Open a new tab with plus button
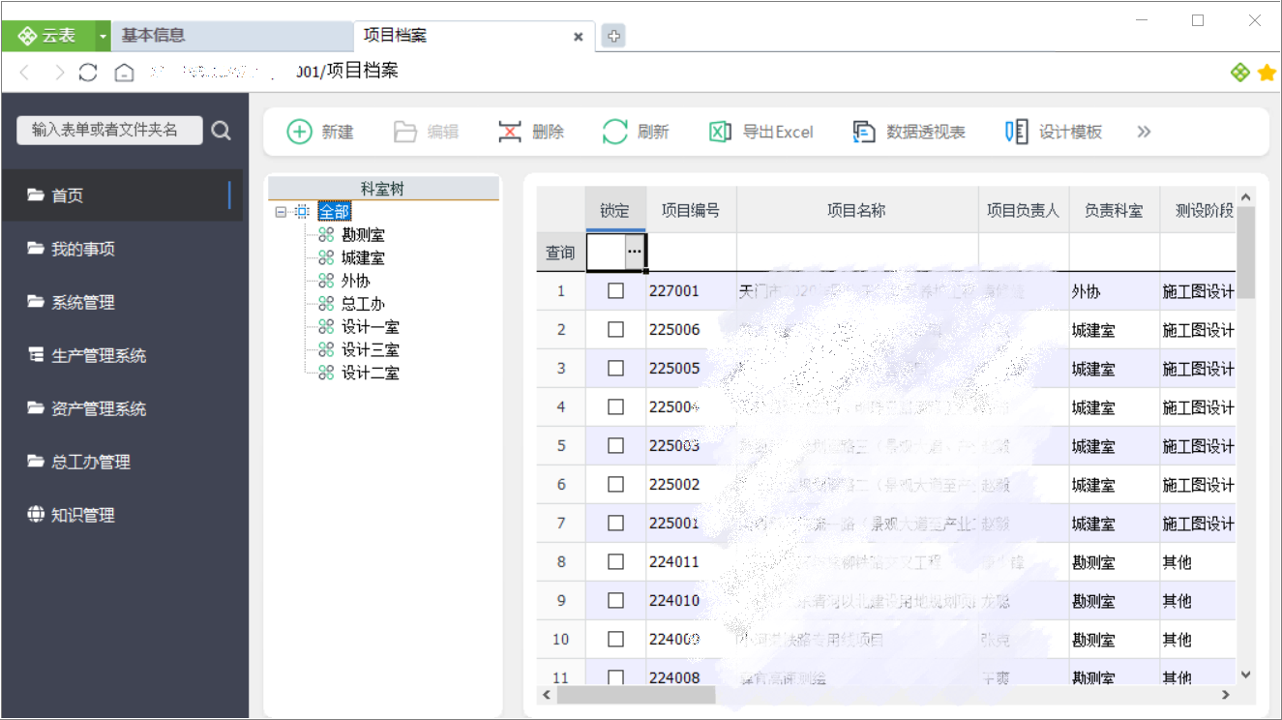 613,37
